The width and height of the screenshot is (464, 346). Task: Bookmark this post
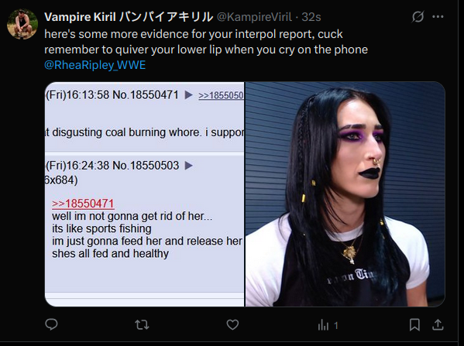(414, 325)
